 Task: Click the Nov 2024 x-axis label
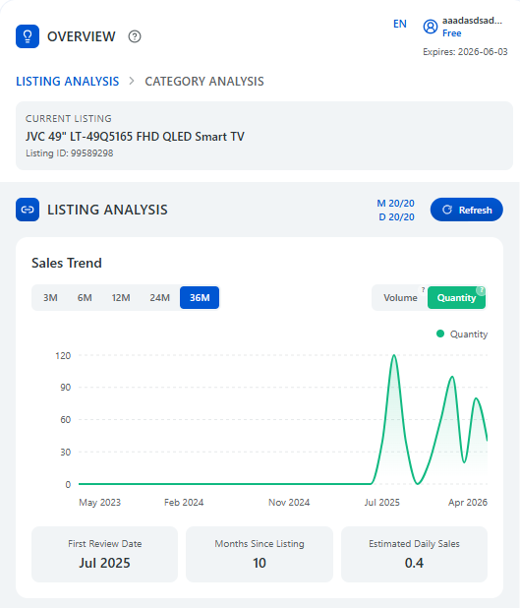click(289, 503)
